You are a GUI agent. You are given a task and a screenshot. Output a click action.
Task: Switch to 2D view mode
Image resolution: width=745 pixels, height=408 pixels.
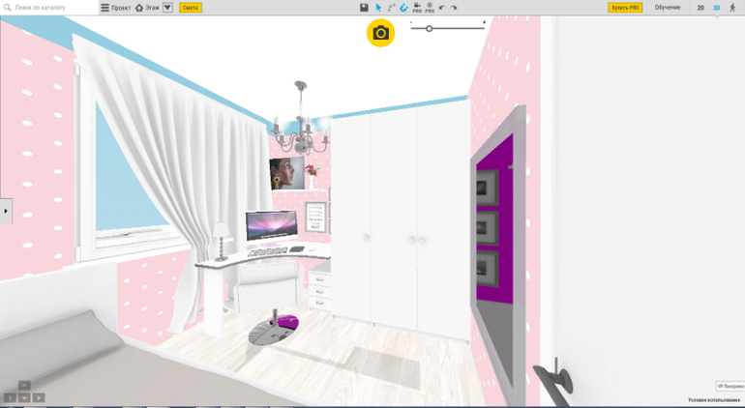tap(700, 8)
